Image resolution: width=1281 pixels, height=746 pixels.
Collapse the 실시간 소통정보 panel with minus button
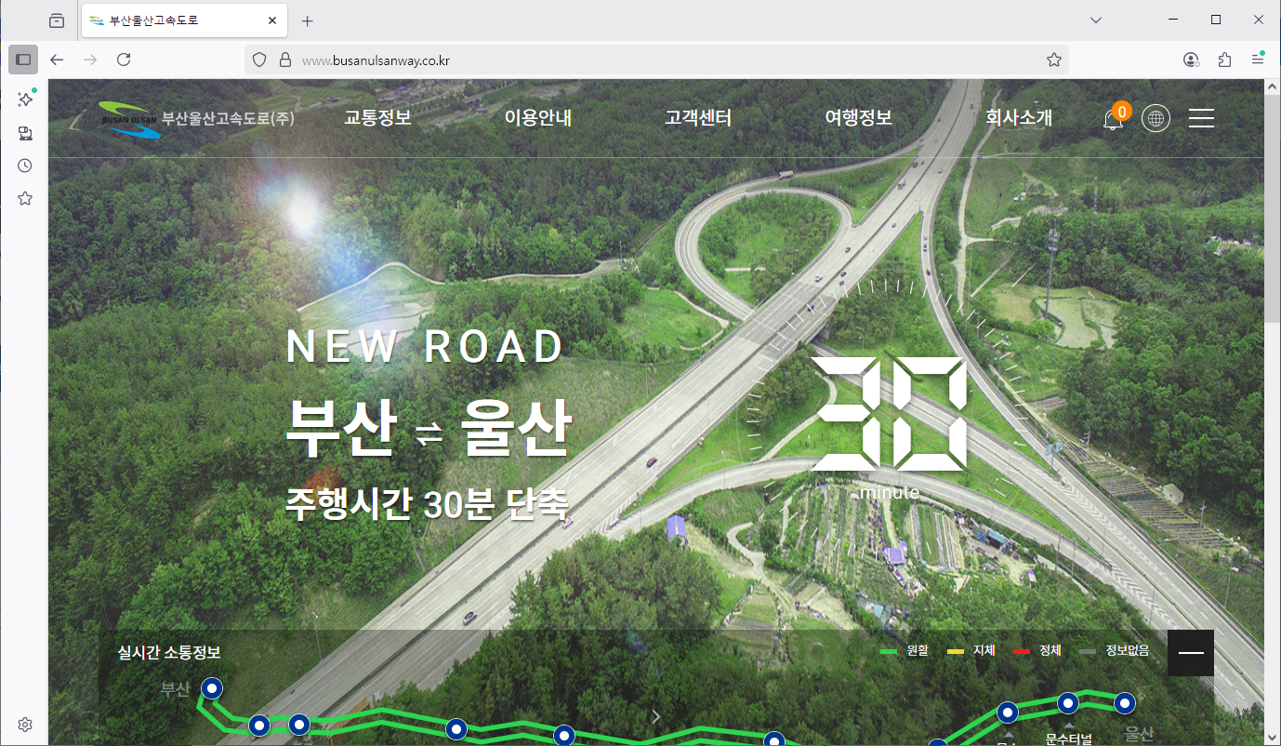click(1190, 652)
